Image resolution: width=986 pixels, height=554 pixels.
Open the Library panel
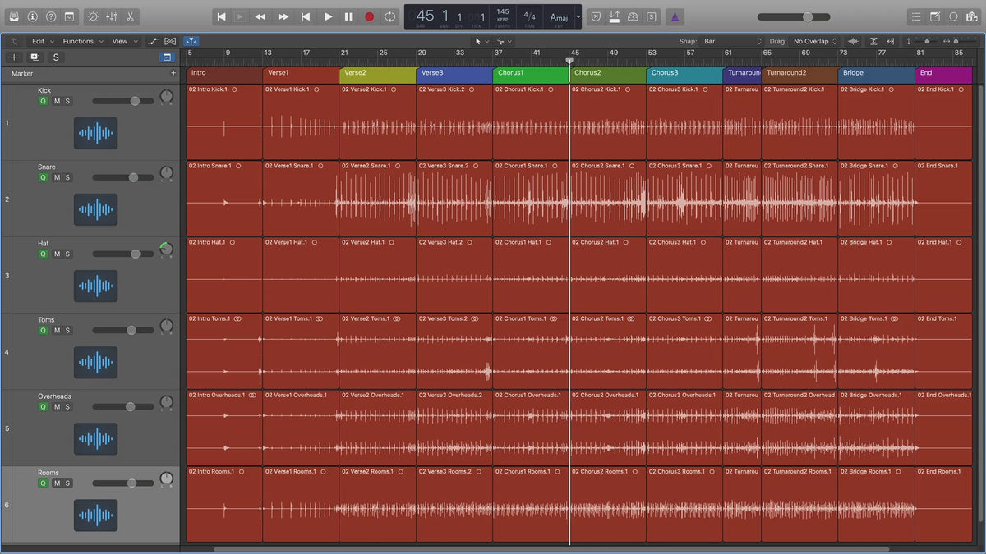[x=13, y=16]
